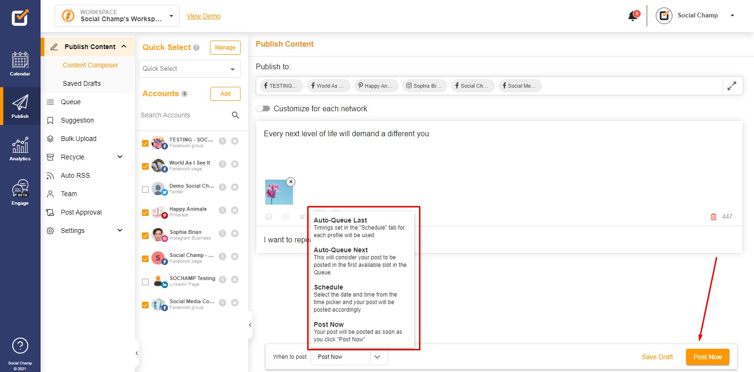Check Demo Social Ch... Twitter account
This screenshot has width=754, height=372.
click(145, 190)
